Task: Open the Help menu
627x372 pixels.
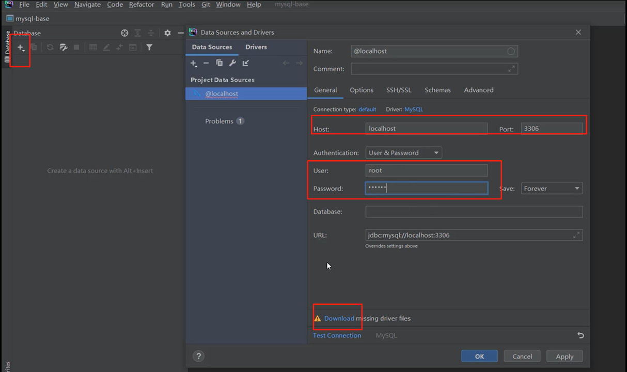Action: [254, 5]
